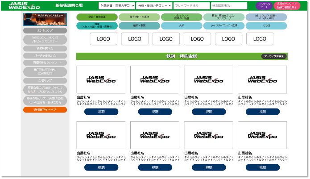This screenshot has width=310, height=179.
Task: Select the その他 category pill
Action: [266, 26]
